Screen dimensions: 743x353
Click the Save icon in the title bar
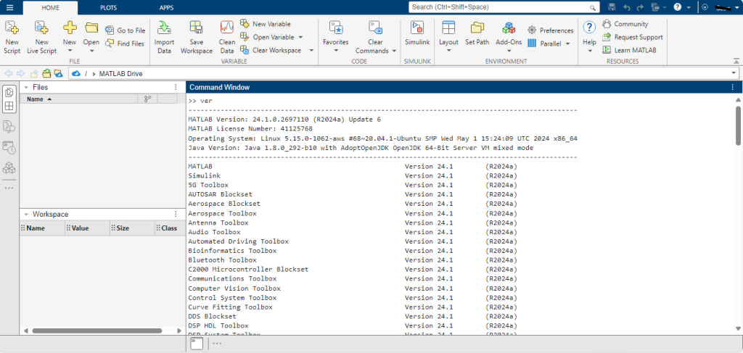pyautogui.click(x=612, y=7)
